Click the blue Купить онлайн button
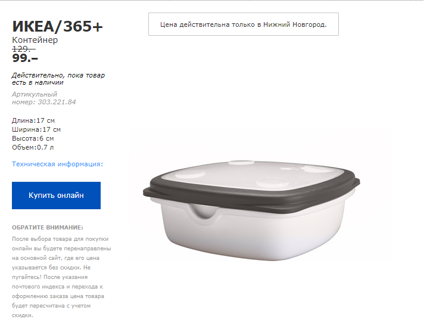Screen dimensions: 436x335 (56, 196)
